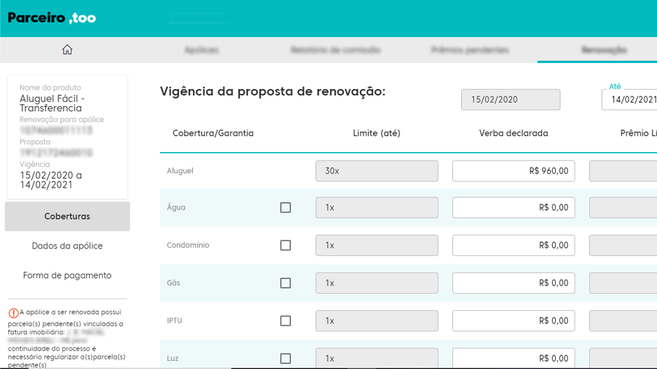657x369 pixels.
Task: Open Forma de pagamento section
Action: click(x=67, y=275)
